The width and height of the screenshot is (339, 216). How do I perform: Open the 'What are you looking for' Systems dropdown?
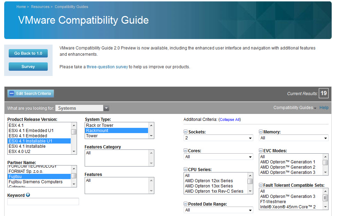click(82, 108)
